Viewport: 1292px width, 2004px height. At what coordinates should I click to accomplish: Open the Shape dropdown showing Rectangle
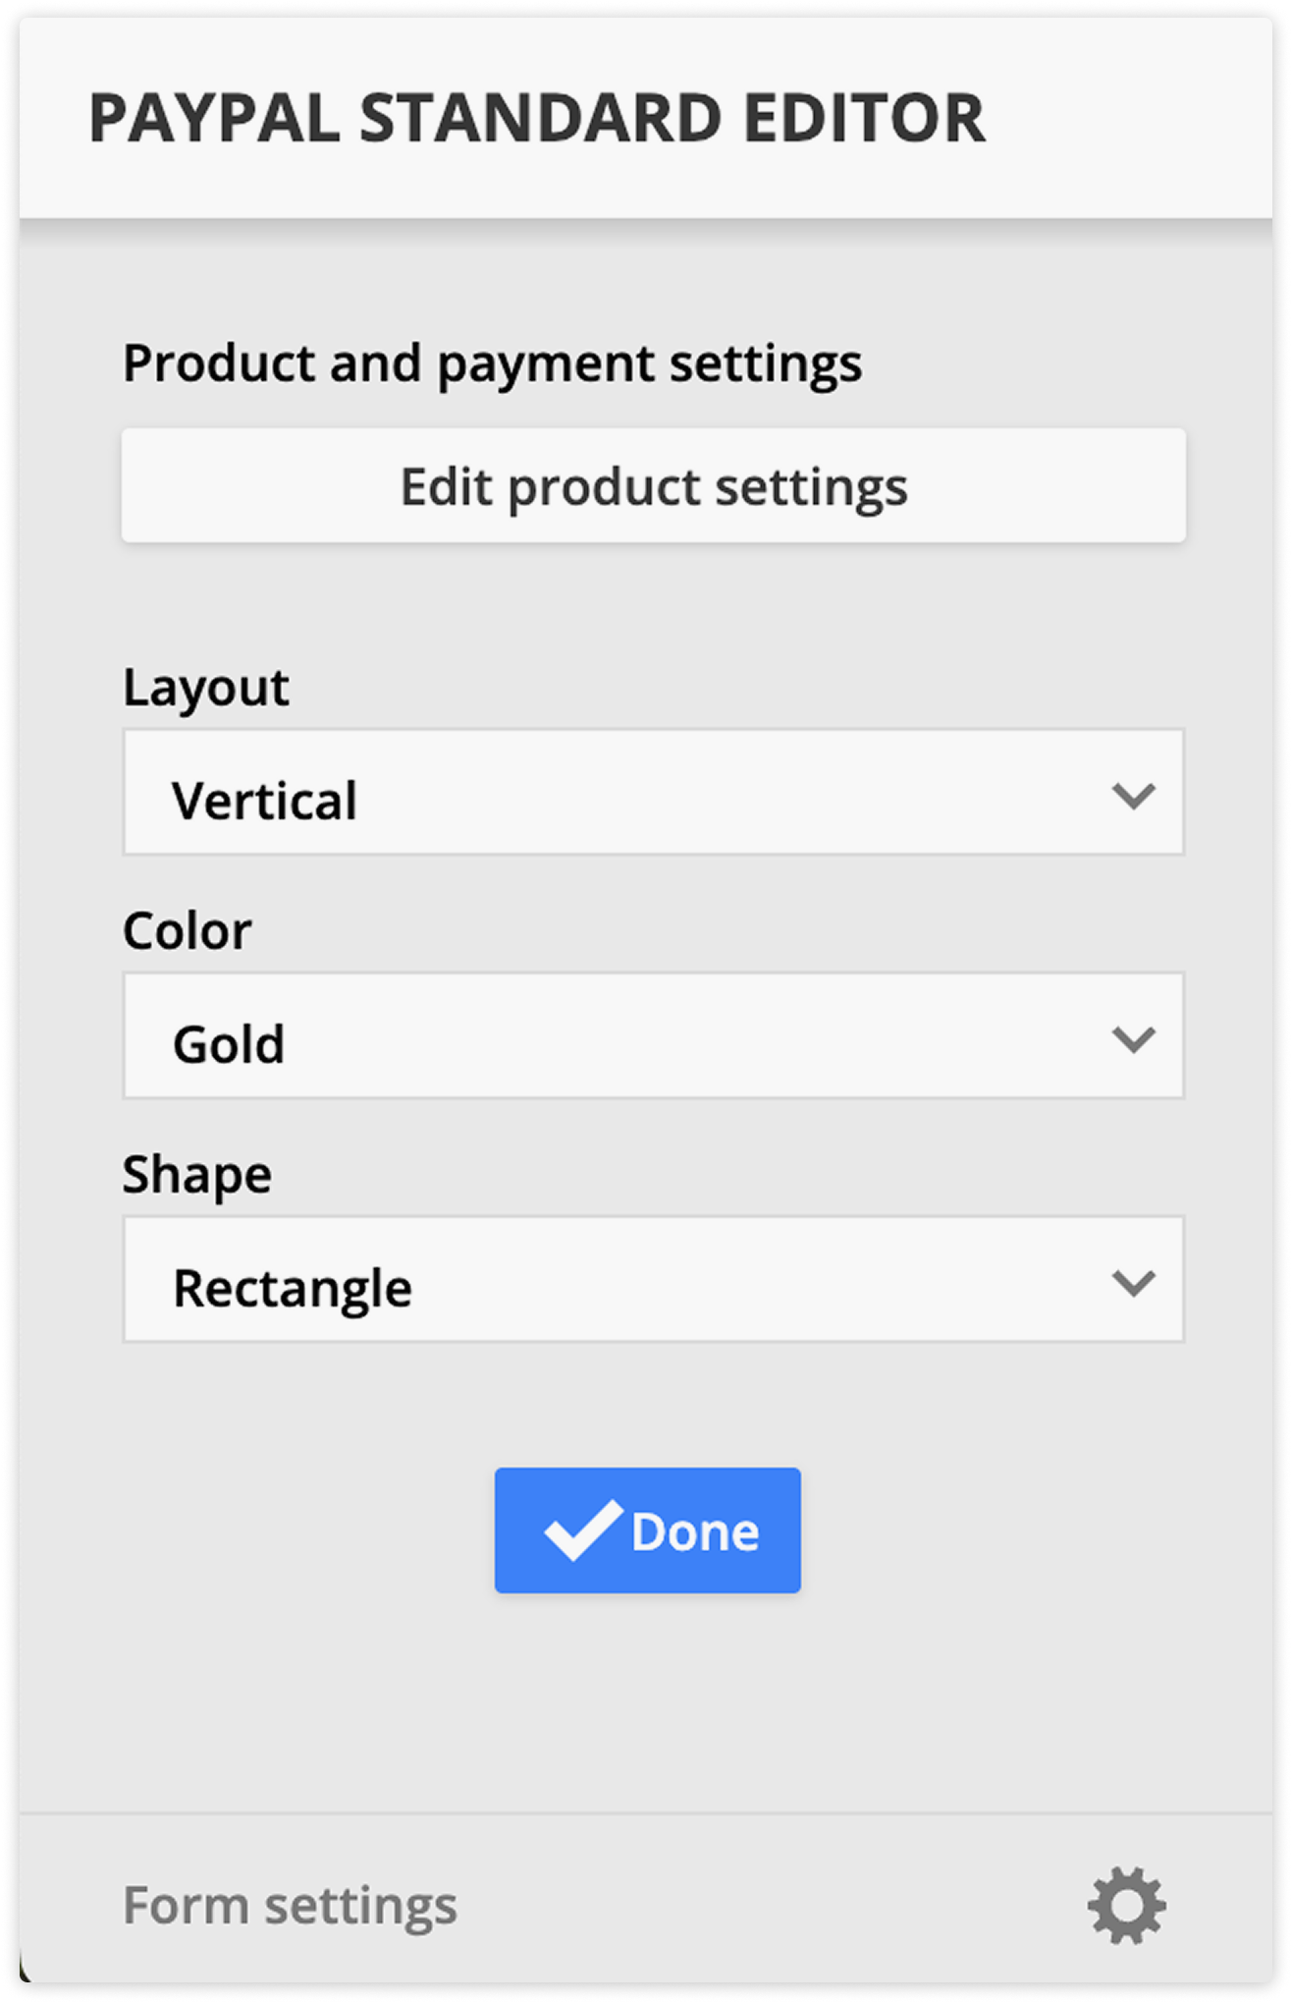tap(654, 1279)
